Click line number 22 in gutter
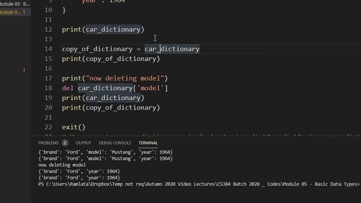Image resolution: width=361 pixels, height=203 pixels. pos(49,127)
